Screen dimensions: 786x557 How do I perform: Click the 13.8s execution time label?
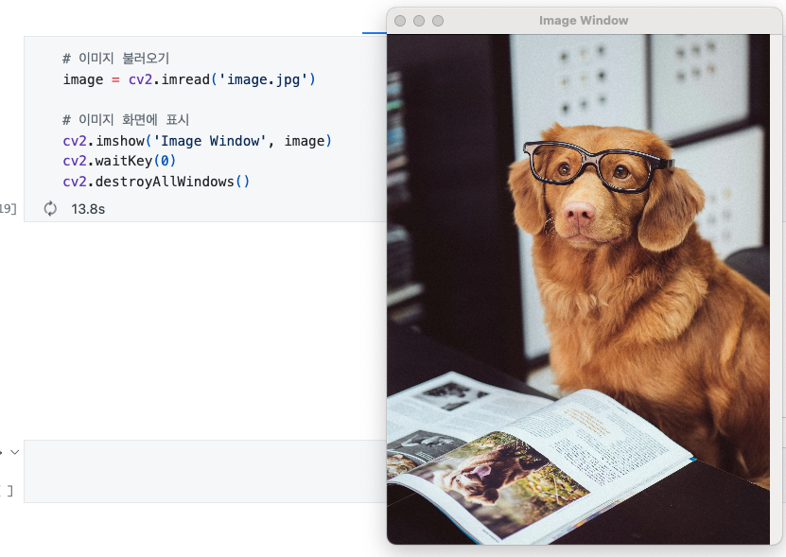tap(88, 209)
